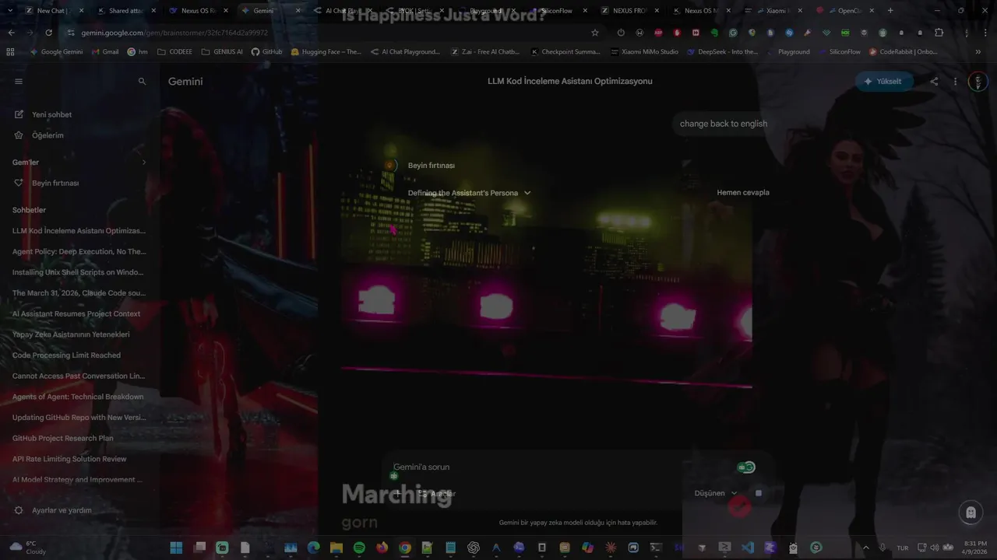Open chat 'Cannot Access Past Conversation Lin...'
The width and height of the screenshot is (997, 560).
[x=79, y=376]
